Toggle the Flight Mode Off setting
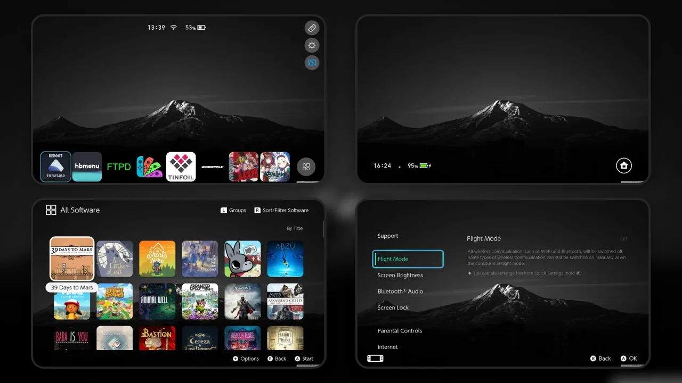 (x=623, y=239)
